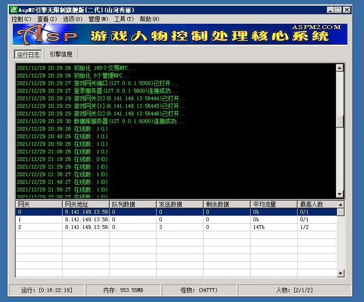This screenshot has width=364, height=302.
Task: Click log line 游戏网关[0] 已打开
Action: point(100,98)
